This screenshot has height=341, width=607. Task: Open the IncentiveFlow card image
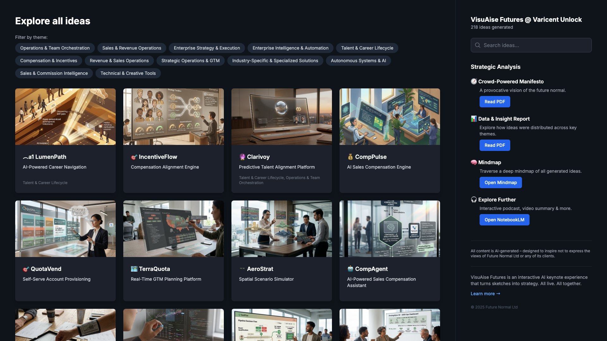tap(174, 117)
